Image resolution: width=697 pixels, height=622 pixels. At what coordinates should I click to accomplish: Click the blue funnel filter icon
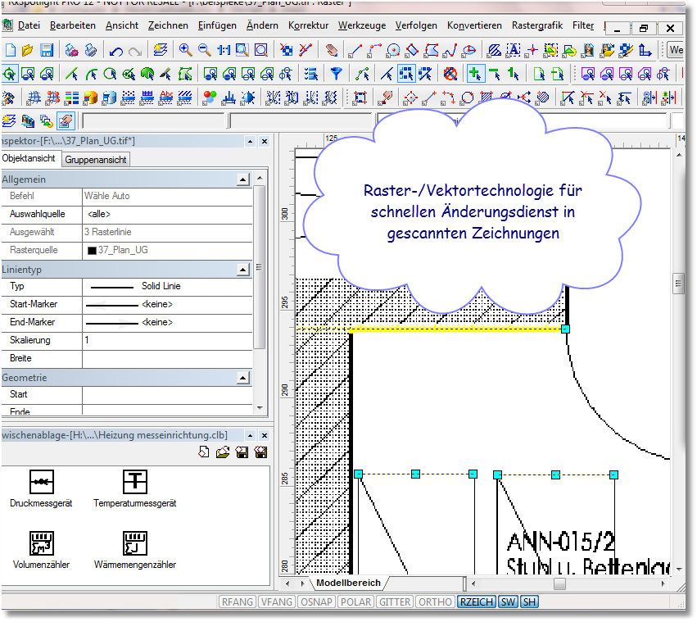336,75
